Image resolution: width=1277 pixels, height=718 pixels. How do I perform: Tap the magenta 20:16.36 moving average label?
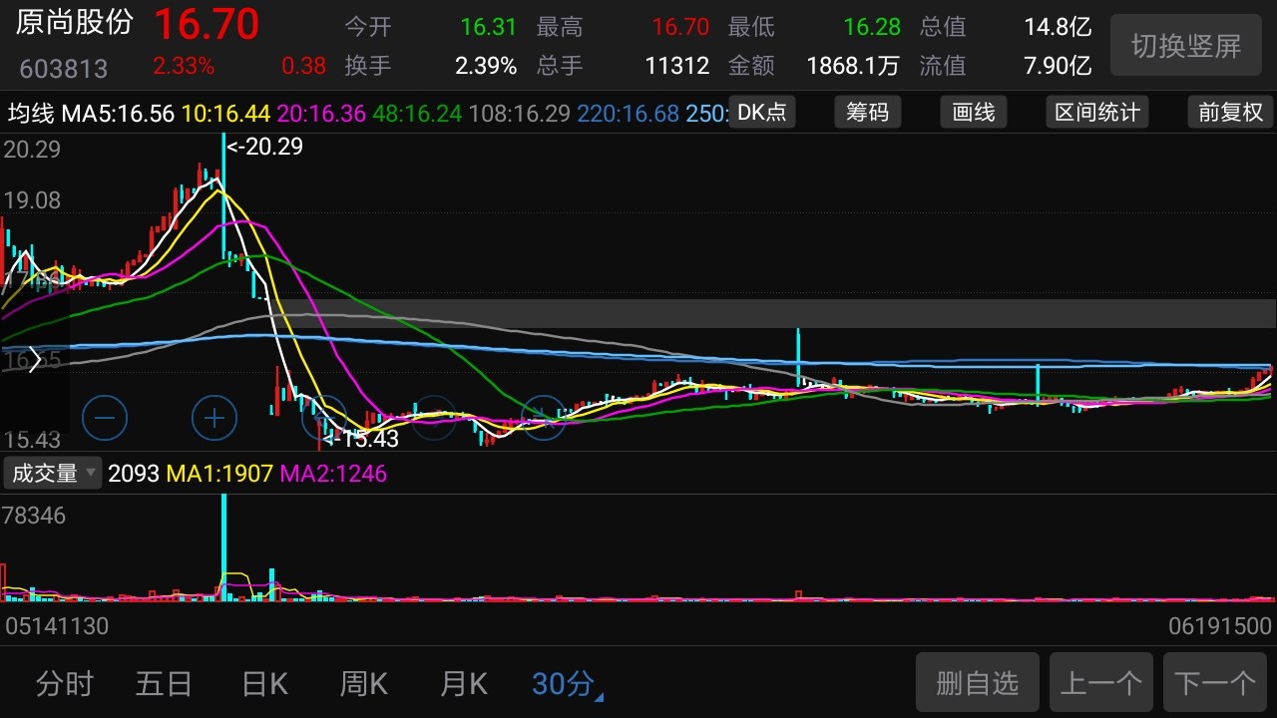coord(321,113)
